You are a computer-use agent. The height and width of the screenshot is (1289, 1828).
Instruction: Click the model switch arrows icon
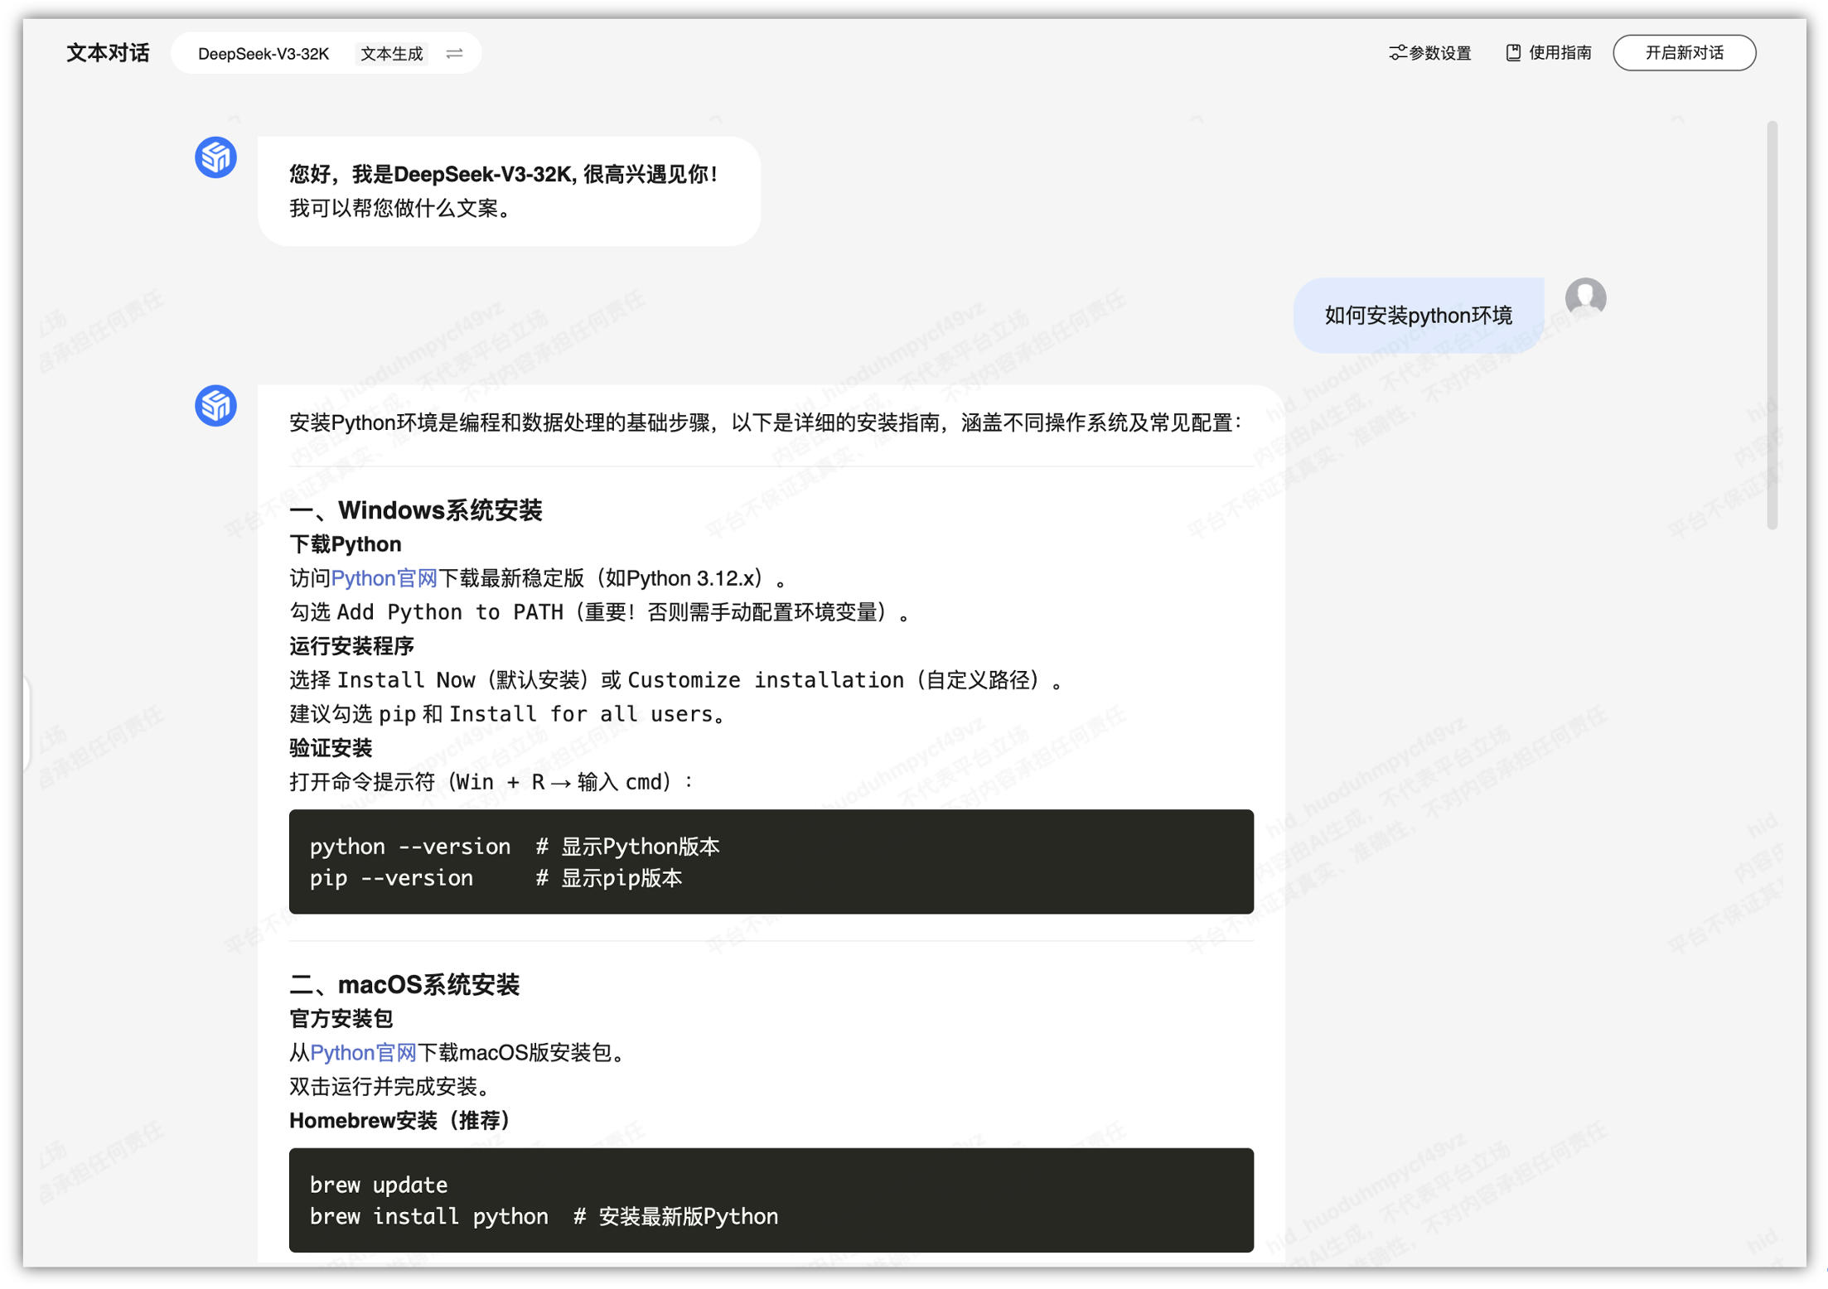tap(454, 53)
